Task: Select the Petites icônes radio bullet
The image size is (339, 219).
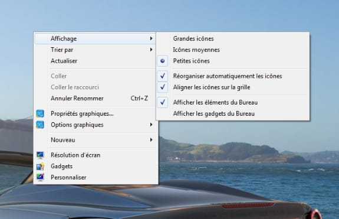Action: 163,61
